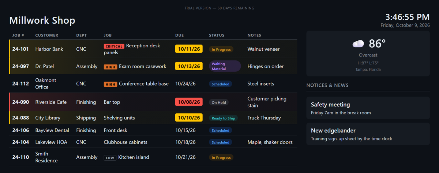
Task: Click the red overdue 10/08/26 due date
Action: tap(189, 102)
